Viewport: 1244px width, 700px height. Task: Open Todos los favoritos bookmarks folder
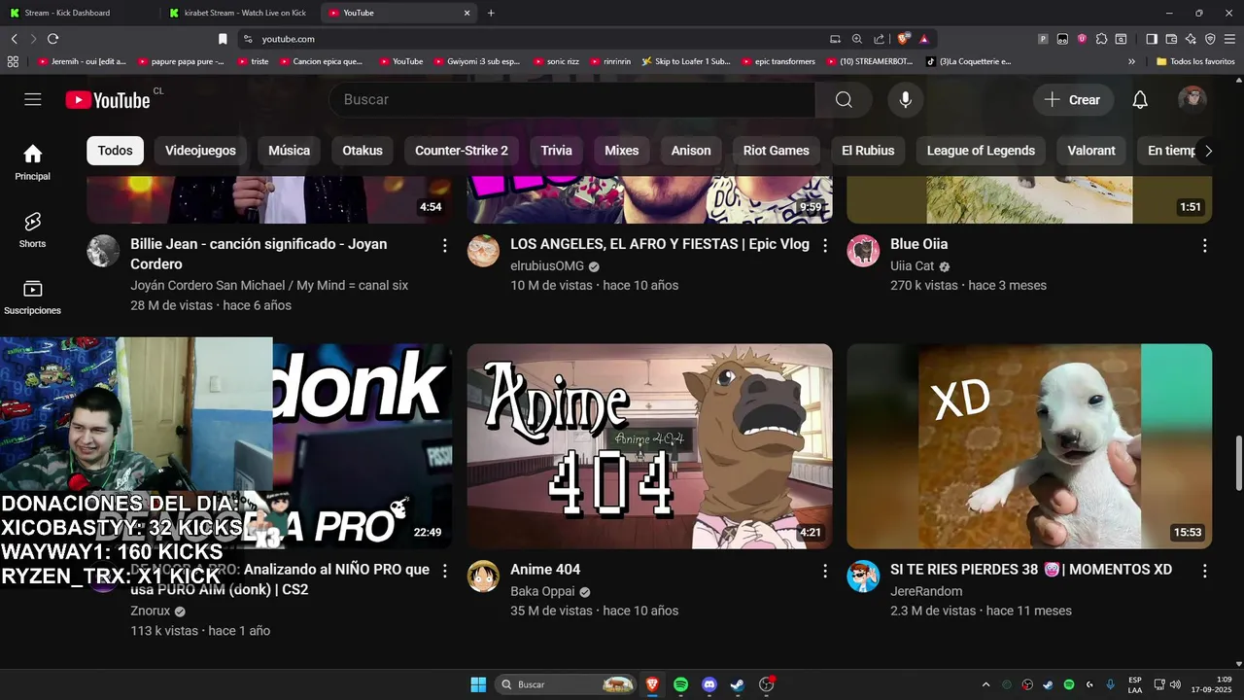coord(1195,61)
